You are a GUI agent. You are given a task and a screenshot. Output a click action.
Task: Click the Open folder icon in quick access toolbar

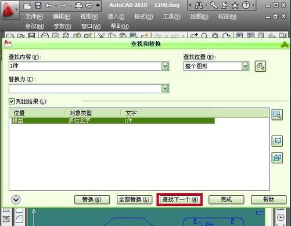[x=89, y=6]
